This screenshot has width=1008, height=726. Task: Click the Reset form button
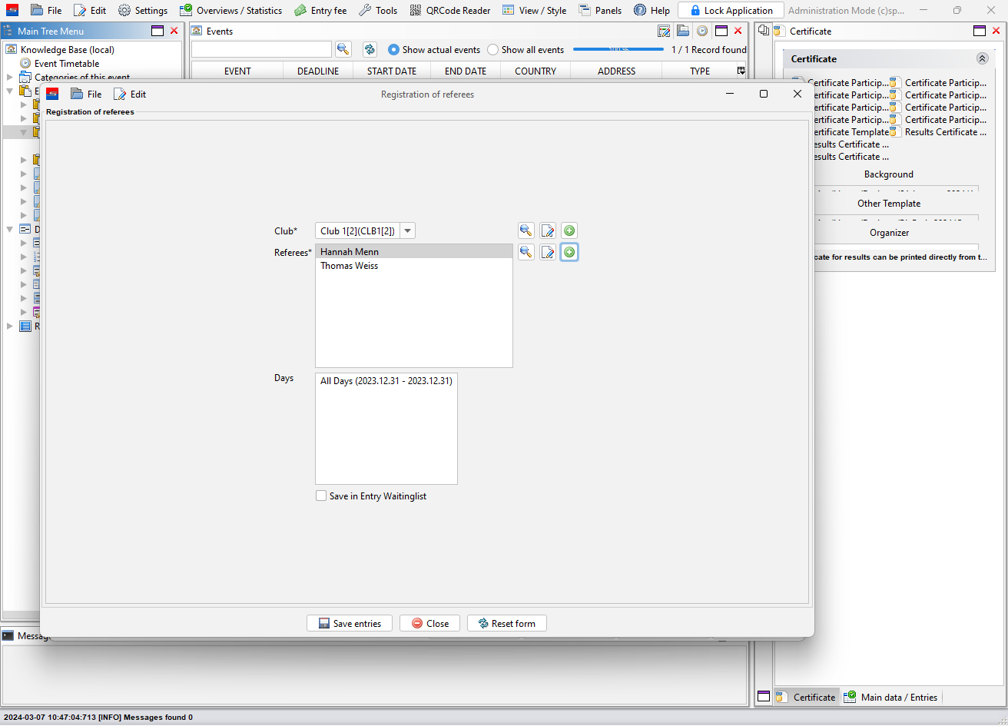click(x=507, y=623)
